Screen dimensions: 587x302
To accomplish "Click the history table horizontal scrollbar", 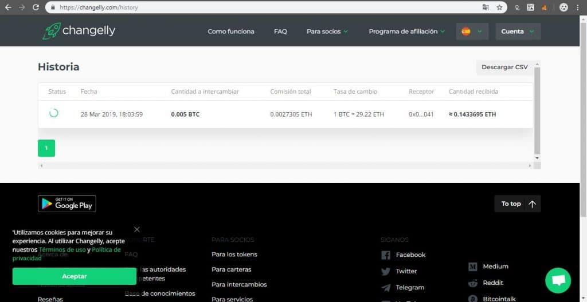I will pos(285,165).
